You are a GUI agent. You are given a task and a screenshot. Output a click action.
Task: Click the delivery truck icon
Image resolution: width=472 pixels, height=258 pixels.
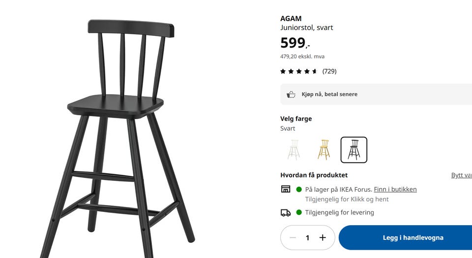pyautogui.click(x=286, y=213)
